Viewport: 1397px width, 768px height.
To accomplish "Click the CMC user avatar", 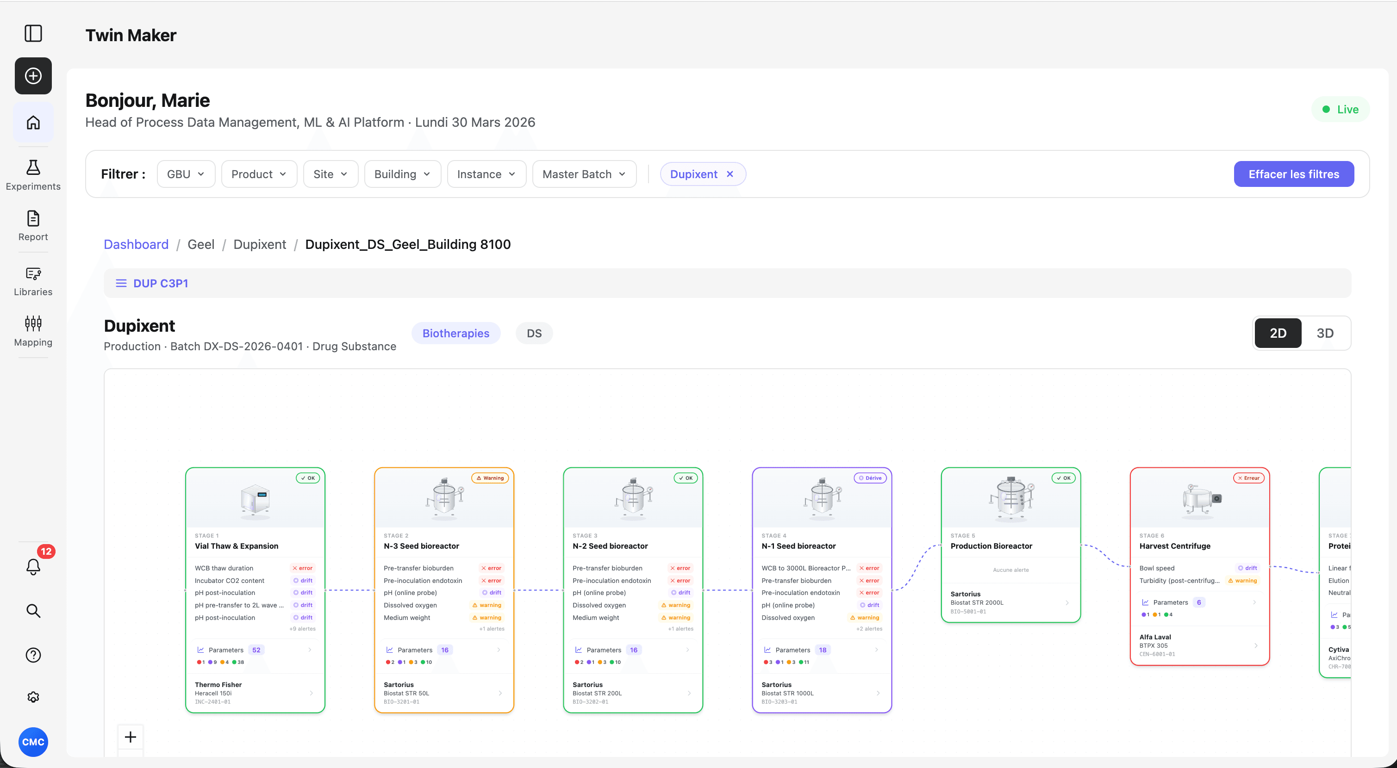I will [x=33, y=742].
